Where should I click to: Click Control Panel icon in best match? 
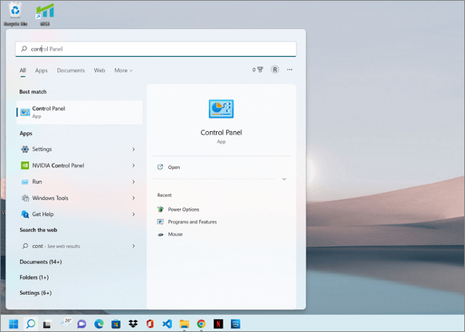coord(25,113)
